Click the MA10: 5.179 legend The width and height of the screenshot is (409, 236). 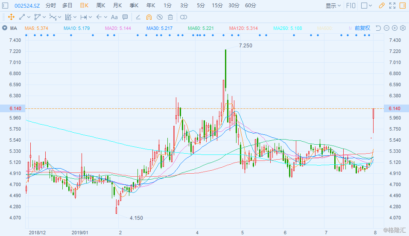click(x=77, y=28)
